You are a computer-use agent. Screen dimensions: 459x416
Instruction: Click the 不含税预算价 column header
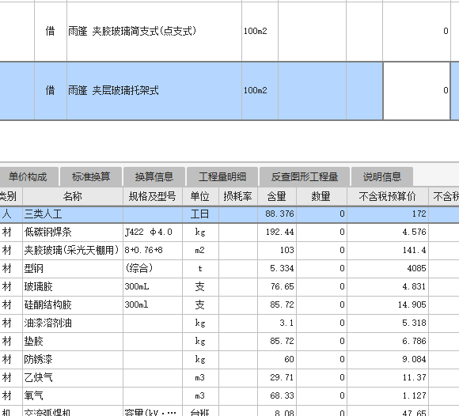tap(388, 196)
